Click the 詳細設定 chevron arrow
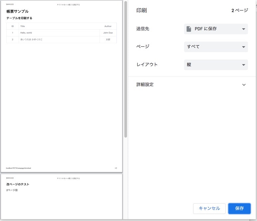This screenshot has height=221, width=257. [244, 85]
